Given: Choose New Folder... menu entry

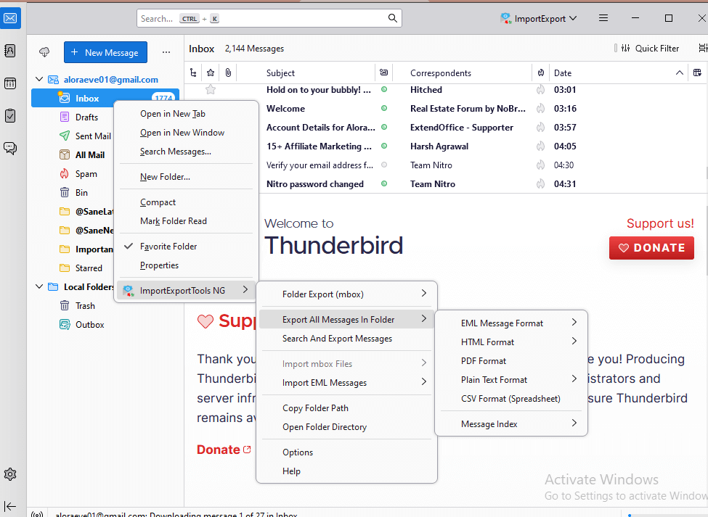Looking at the screenshot, I should click(x=186, y=177).
